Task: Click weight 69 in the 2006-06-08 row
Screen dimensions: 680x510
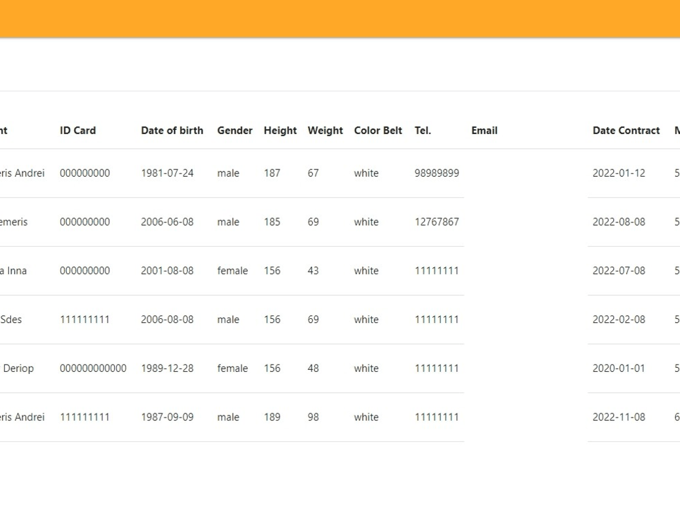Action: (x=313, y=222)
